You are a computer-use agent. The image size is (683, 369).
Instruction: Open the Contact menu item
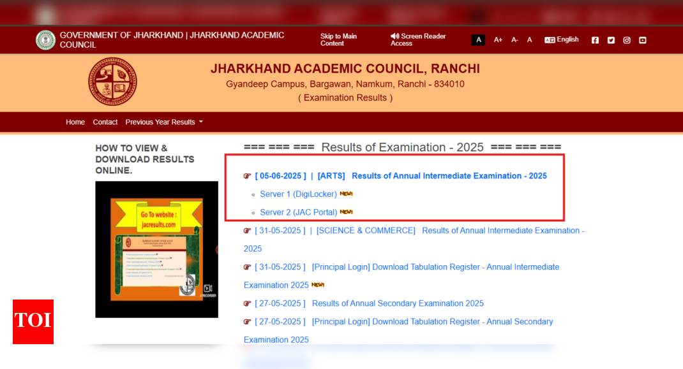point(105,122)
